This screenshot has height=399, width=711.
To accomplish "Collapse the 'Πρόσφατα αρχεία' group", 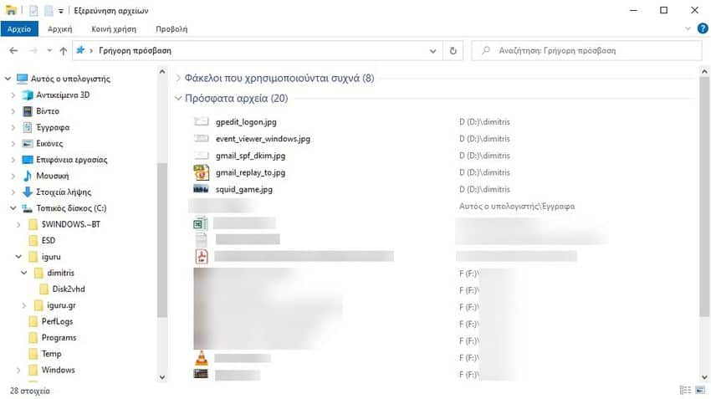I will [x=178, y=99].
